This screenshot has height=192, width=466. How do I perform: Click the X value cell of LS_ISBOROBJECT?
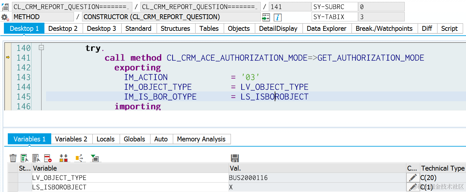click(317, 187)
